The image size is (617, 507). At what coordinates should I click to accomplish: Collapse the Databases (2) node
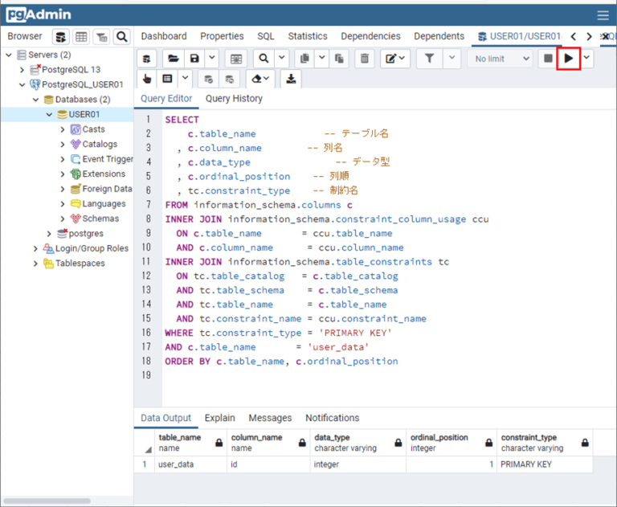coord(36,100)
